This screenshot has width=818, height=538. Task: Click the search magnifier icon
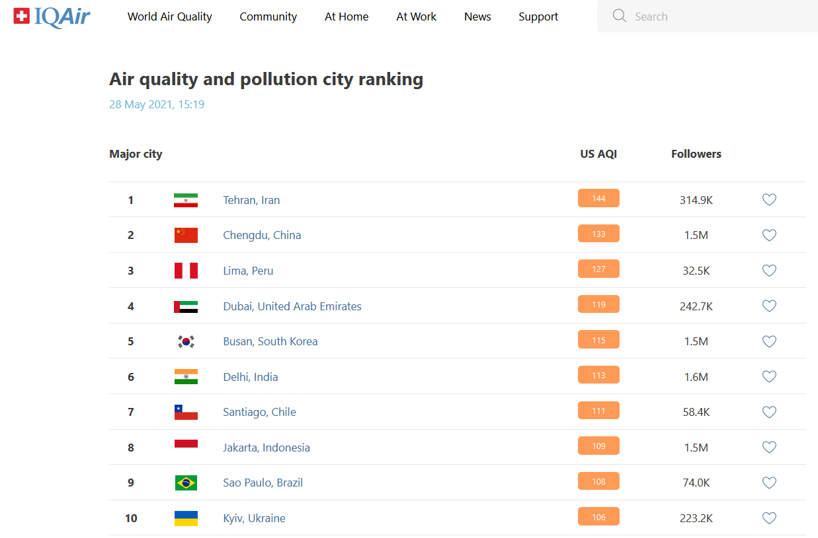click(619, 17)
